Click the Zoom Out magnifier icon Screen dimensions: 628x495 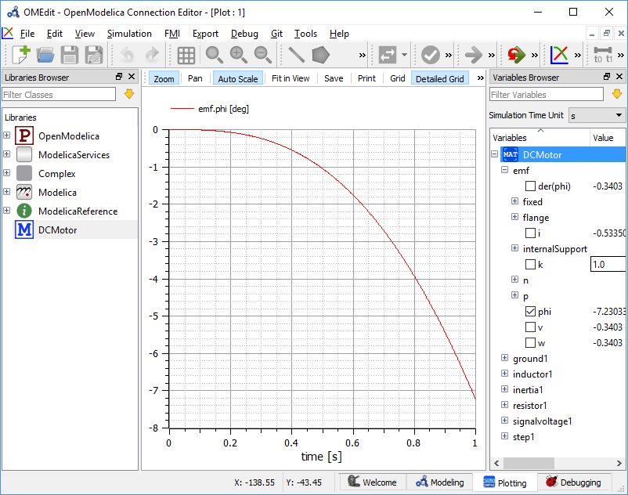[x=263, y=55]
